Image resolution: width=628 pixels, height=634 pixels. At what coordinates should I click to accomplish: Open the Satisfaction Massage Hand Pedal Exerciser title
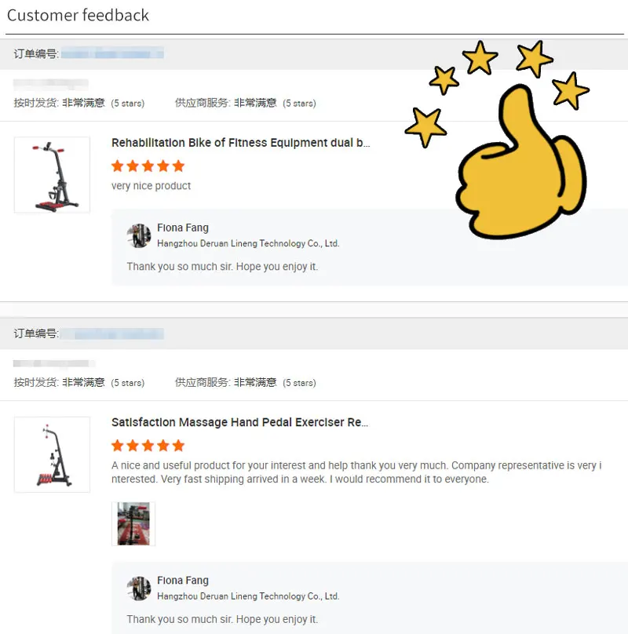(x=240, y=422)
